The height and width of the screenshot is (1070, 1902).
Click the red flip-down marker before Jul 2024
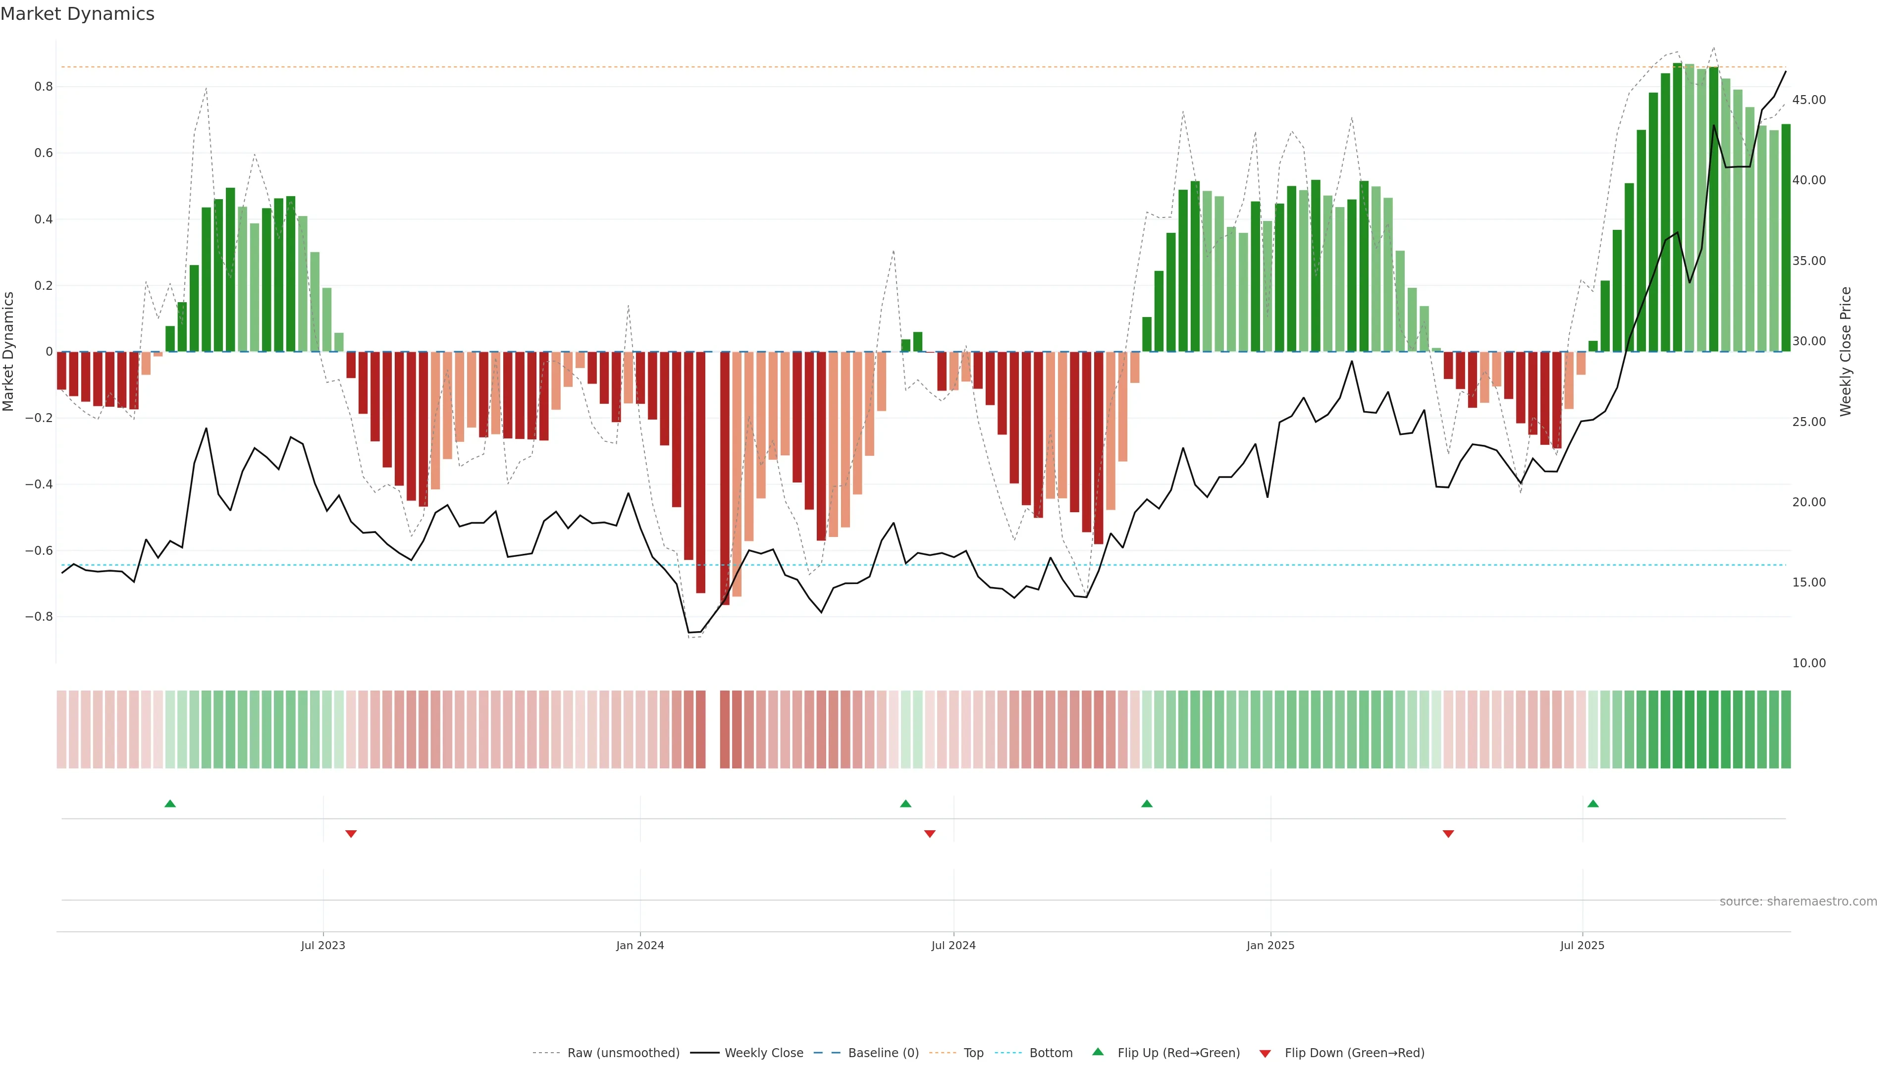coord(930,834)
